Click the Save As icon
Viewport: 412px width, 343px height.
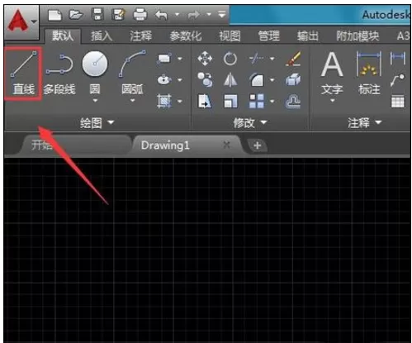pos(119,14)
